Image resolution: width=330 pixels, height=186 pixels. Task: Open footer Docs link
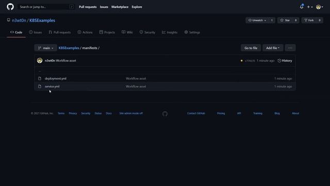coord(109,113)
